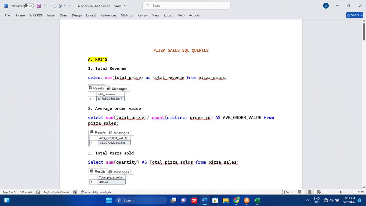Switch to the Layout tab
Image resolution: width=366 pixels, height=206 pixels.
coord(91,15)
